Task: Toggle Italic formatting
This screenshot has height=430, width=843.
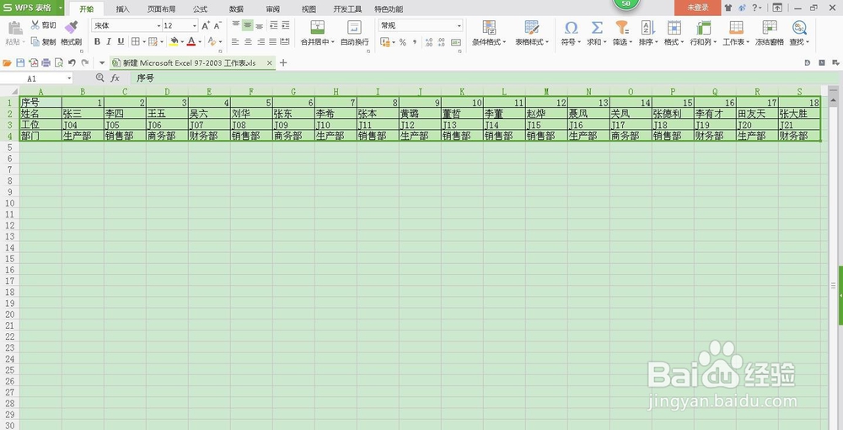Action: (x=109, y=41)
